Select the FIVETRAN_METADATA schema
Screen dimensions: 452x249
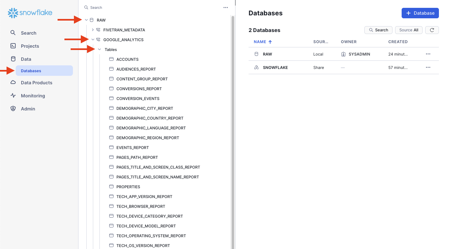click(x=124, y=30)
